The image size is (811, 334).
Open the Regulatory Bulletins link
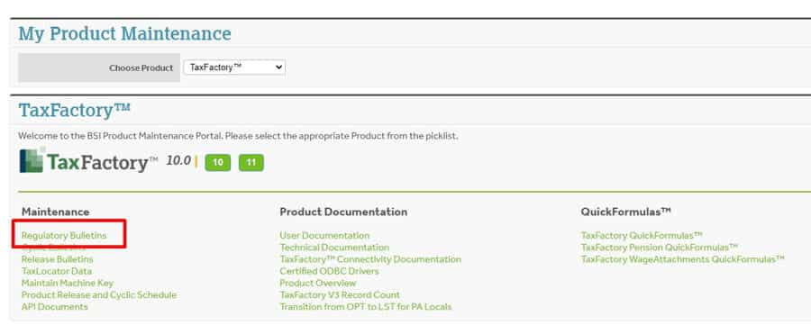tap(64, 235)
